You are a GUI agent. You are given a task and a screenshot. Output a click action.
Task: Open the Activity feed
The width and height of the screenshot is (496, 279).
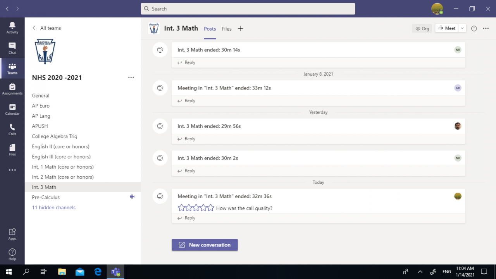tap(12, 28)
